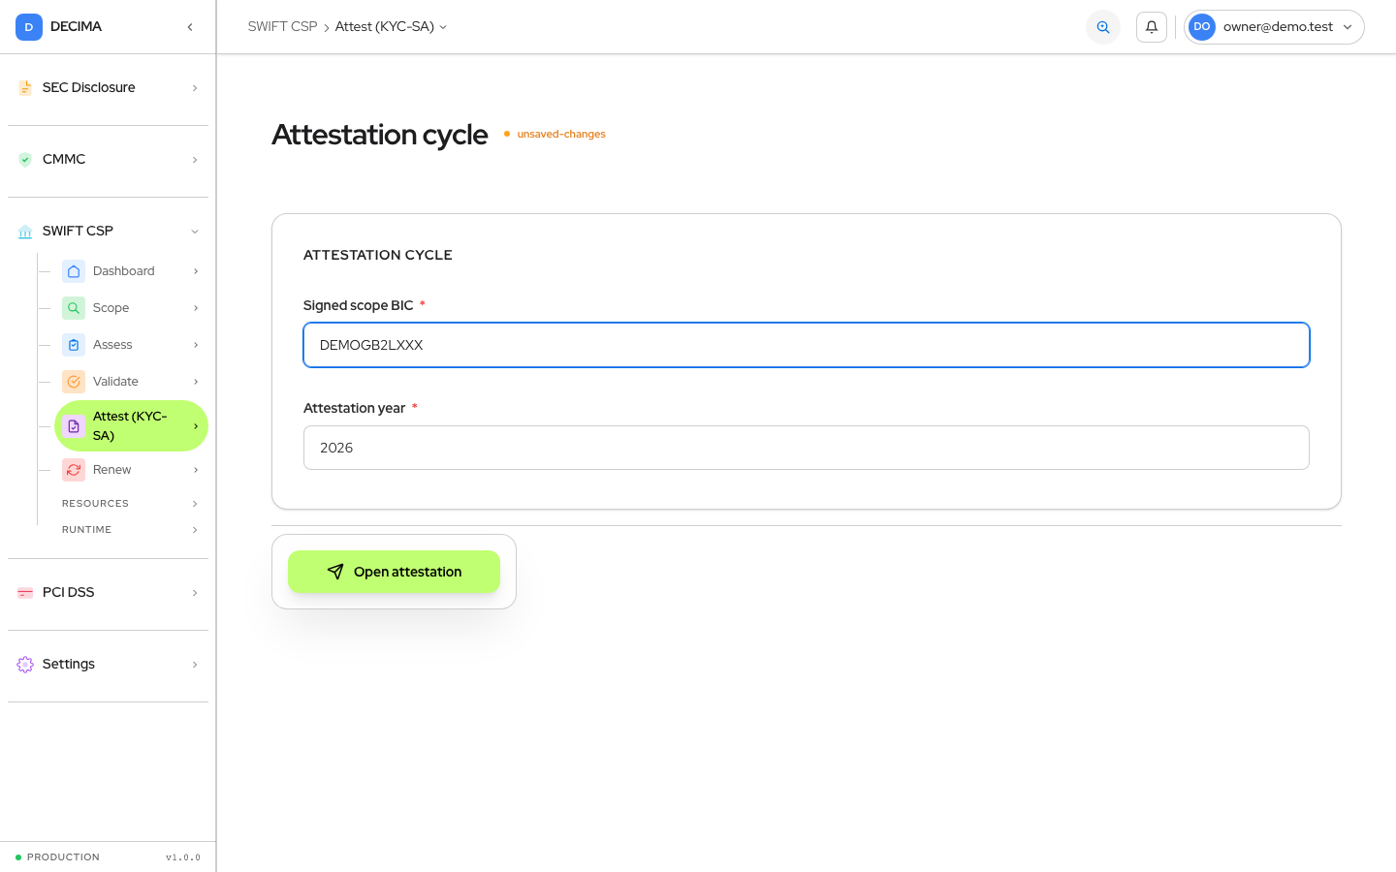1396x872 pixels.
Task: Go to SWIFT CSP breadcrumb link
Action: [282, 27]
